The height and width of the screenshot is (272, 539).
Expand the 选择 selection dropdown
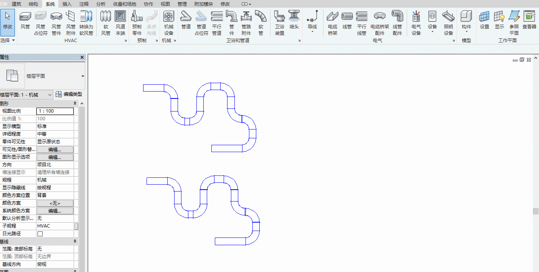click(x=8, y=40)
